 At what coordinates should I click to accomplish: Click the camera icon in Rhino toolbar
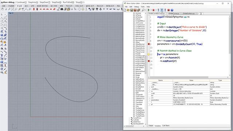coord(62,9)
